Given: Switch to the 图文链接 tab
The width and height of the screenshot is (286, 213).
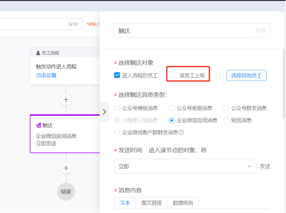Looking at the screenshot, I should [152, 203].
